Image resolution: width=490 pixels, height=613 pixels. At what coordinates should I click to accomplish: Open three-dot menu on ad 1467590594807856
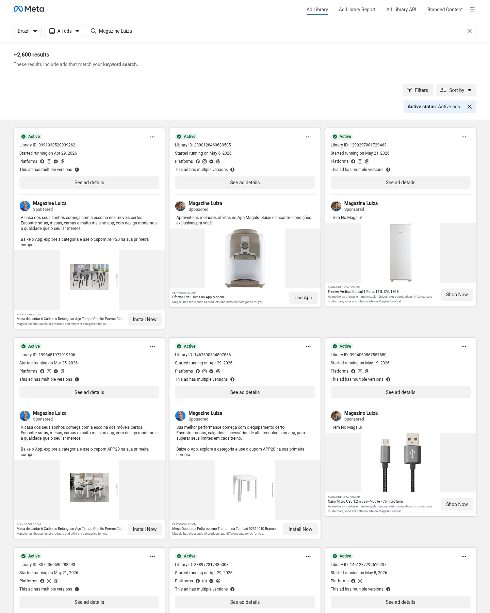(x=308, y=347)
